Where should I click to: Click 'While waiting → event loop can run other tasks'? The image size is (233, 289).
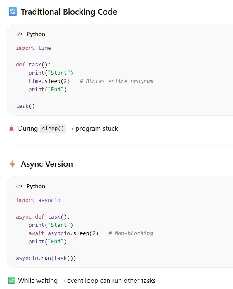(87, 281)
